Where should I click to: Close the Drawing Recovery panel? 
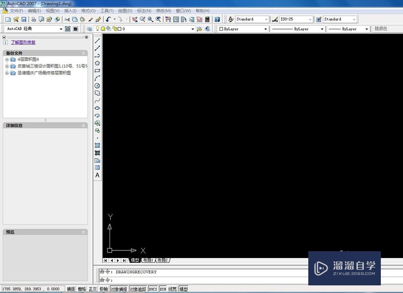tap(87, 37)
